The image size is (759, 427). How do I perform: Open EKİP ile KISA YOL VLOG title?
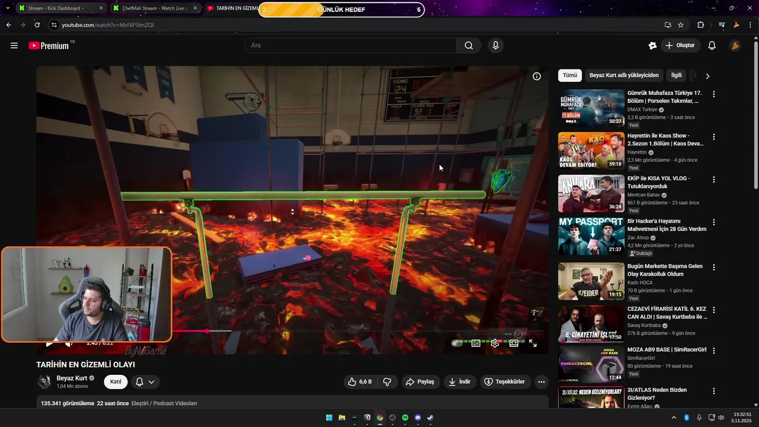pyautogui.click(x=658, y=182)
